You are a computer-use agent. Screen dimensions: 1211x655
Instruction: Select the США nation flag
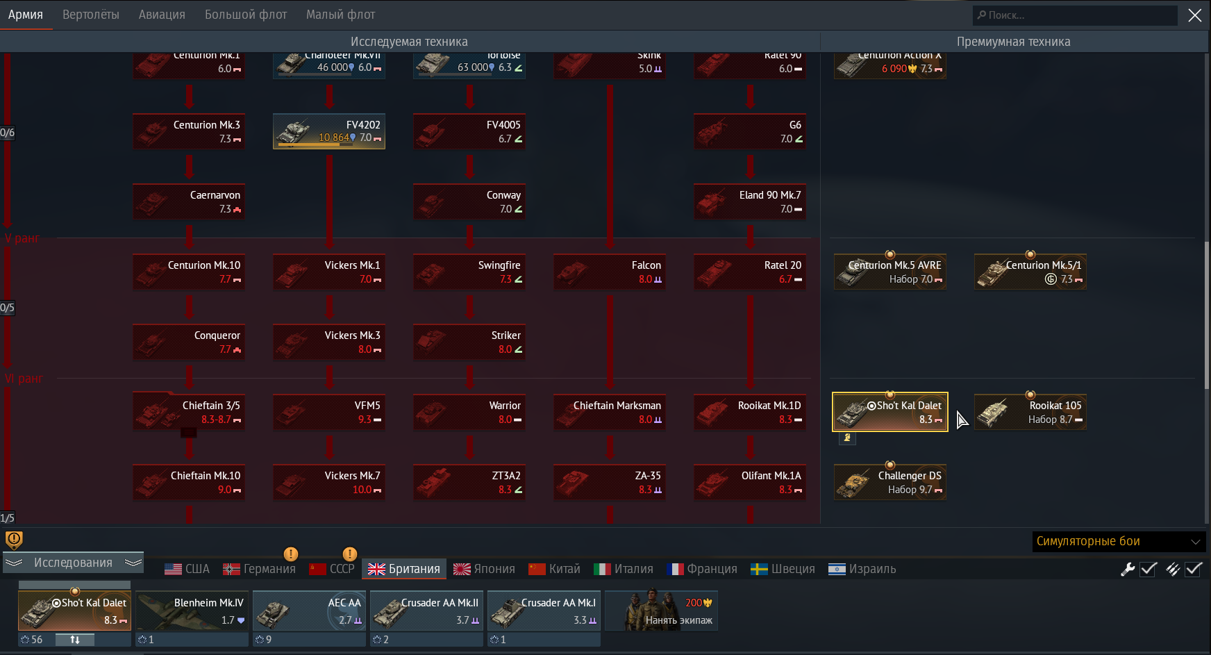point(187,569)
